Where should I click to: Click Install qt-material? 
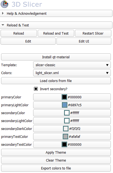click(56, 57)
